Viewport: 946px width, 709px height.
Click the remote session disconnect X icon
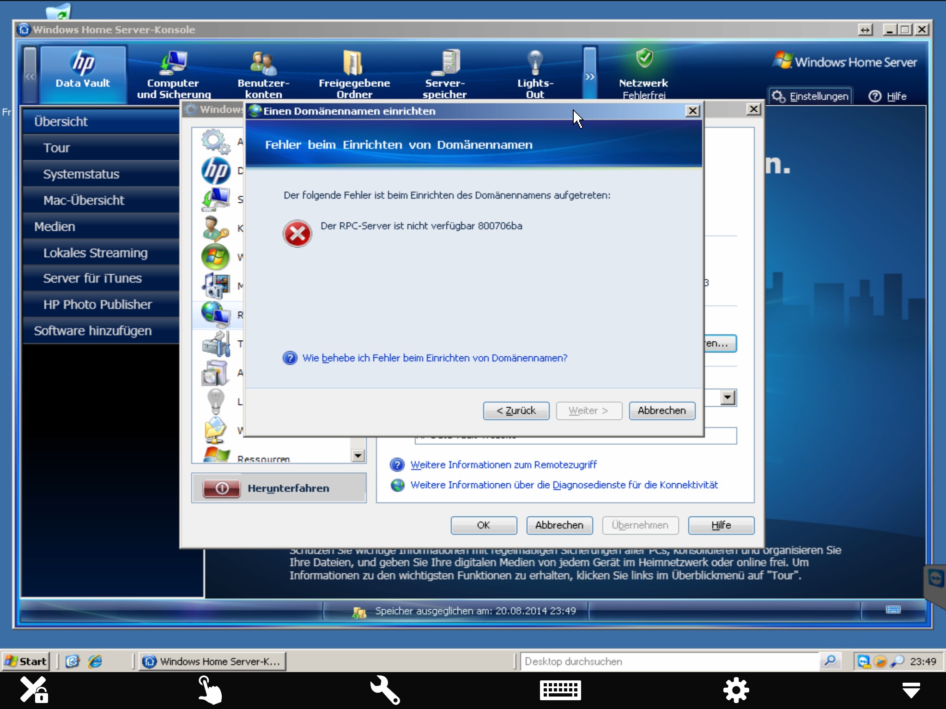(x=34, y=690)
